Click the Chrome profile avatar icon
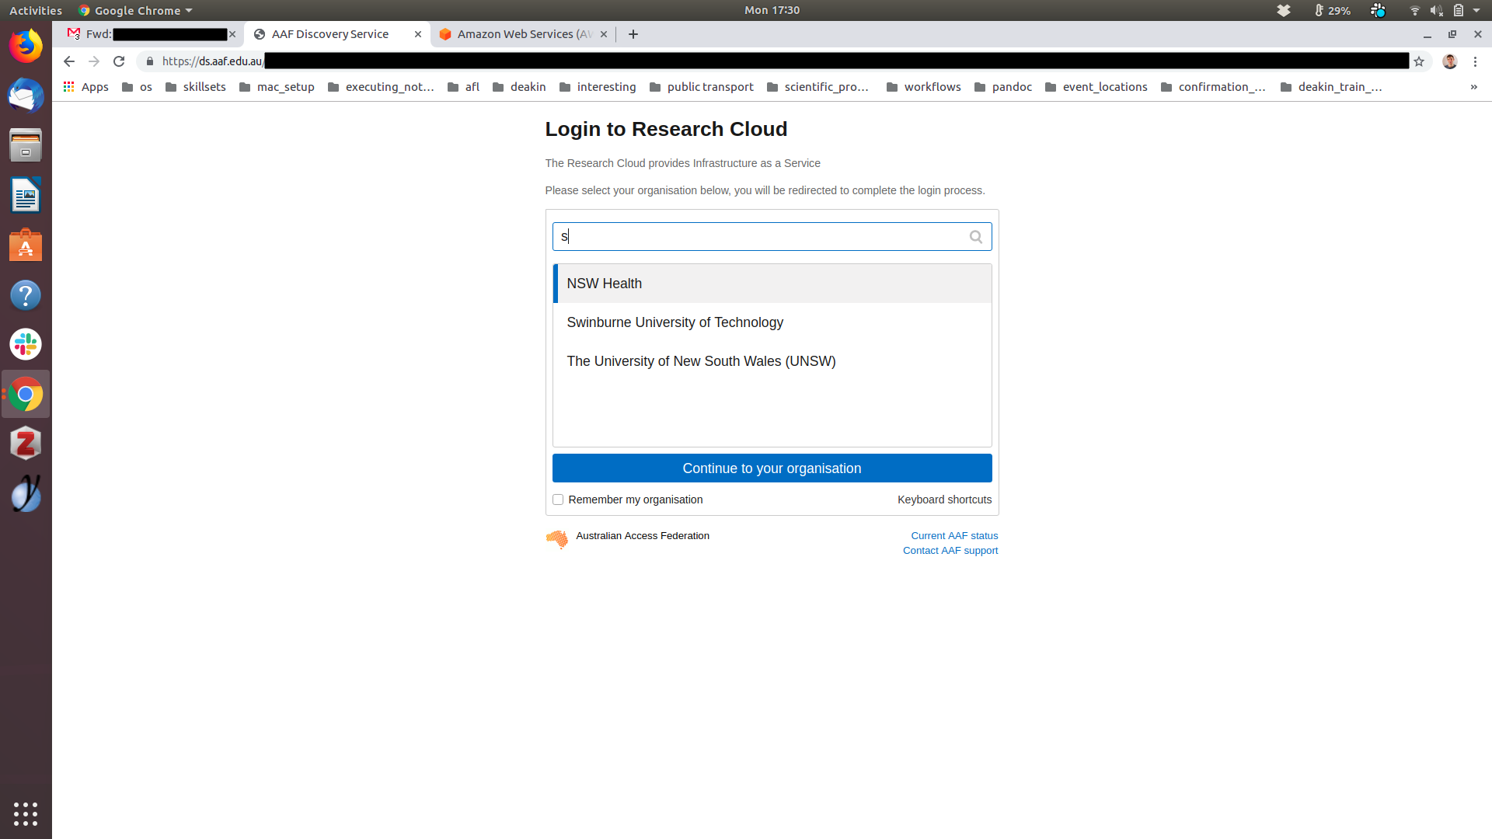 (x=1449, y=61)
